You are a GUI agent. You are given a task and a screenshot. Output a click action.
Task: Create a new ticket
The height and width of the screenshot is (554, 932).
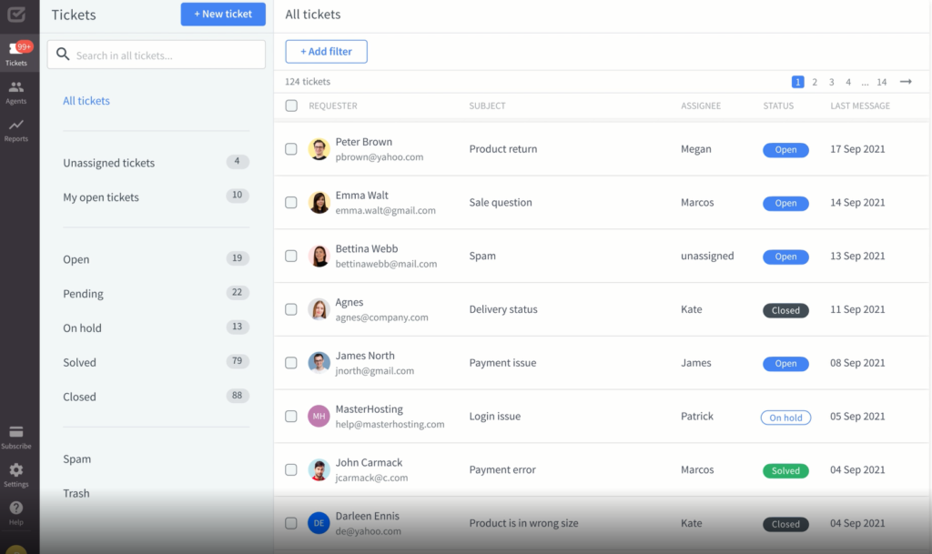point(223,14)
